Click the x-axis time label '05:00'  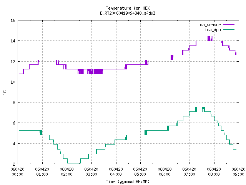[140, 174]
